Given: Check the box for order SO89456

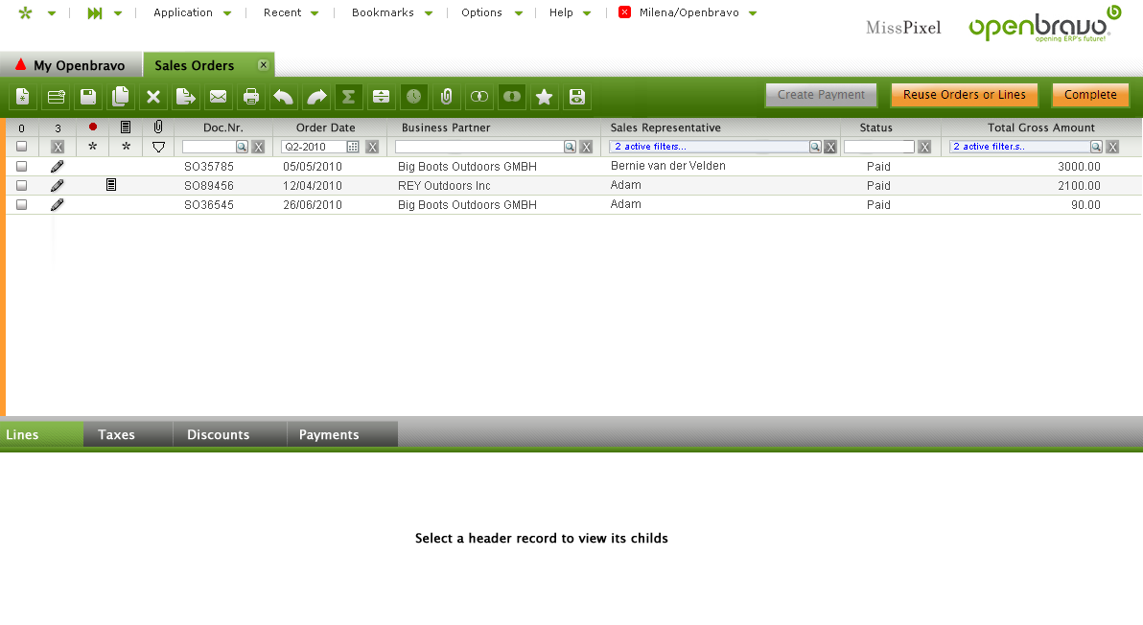Looking at the screenshot, I should pyautogui.click(x=22, y=185).
